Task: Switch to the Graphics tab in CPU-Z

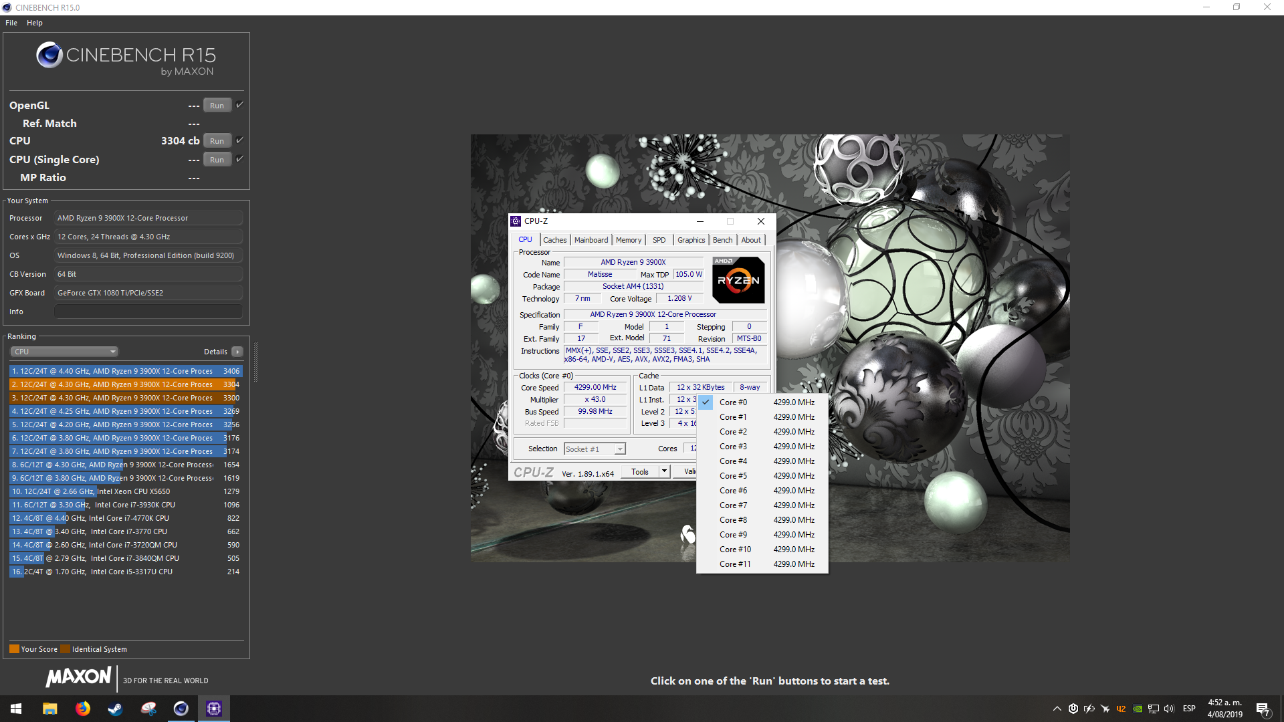Action: click(691, 240)
